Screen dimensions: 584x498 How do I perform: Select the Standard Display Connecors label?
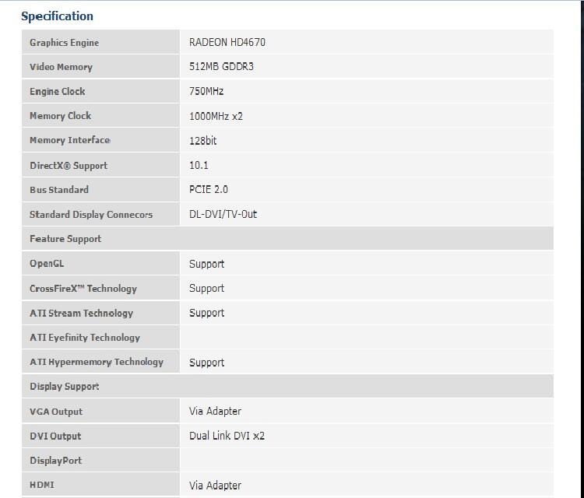(91, 215)
